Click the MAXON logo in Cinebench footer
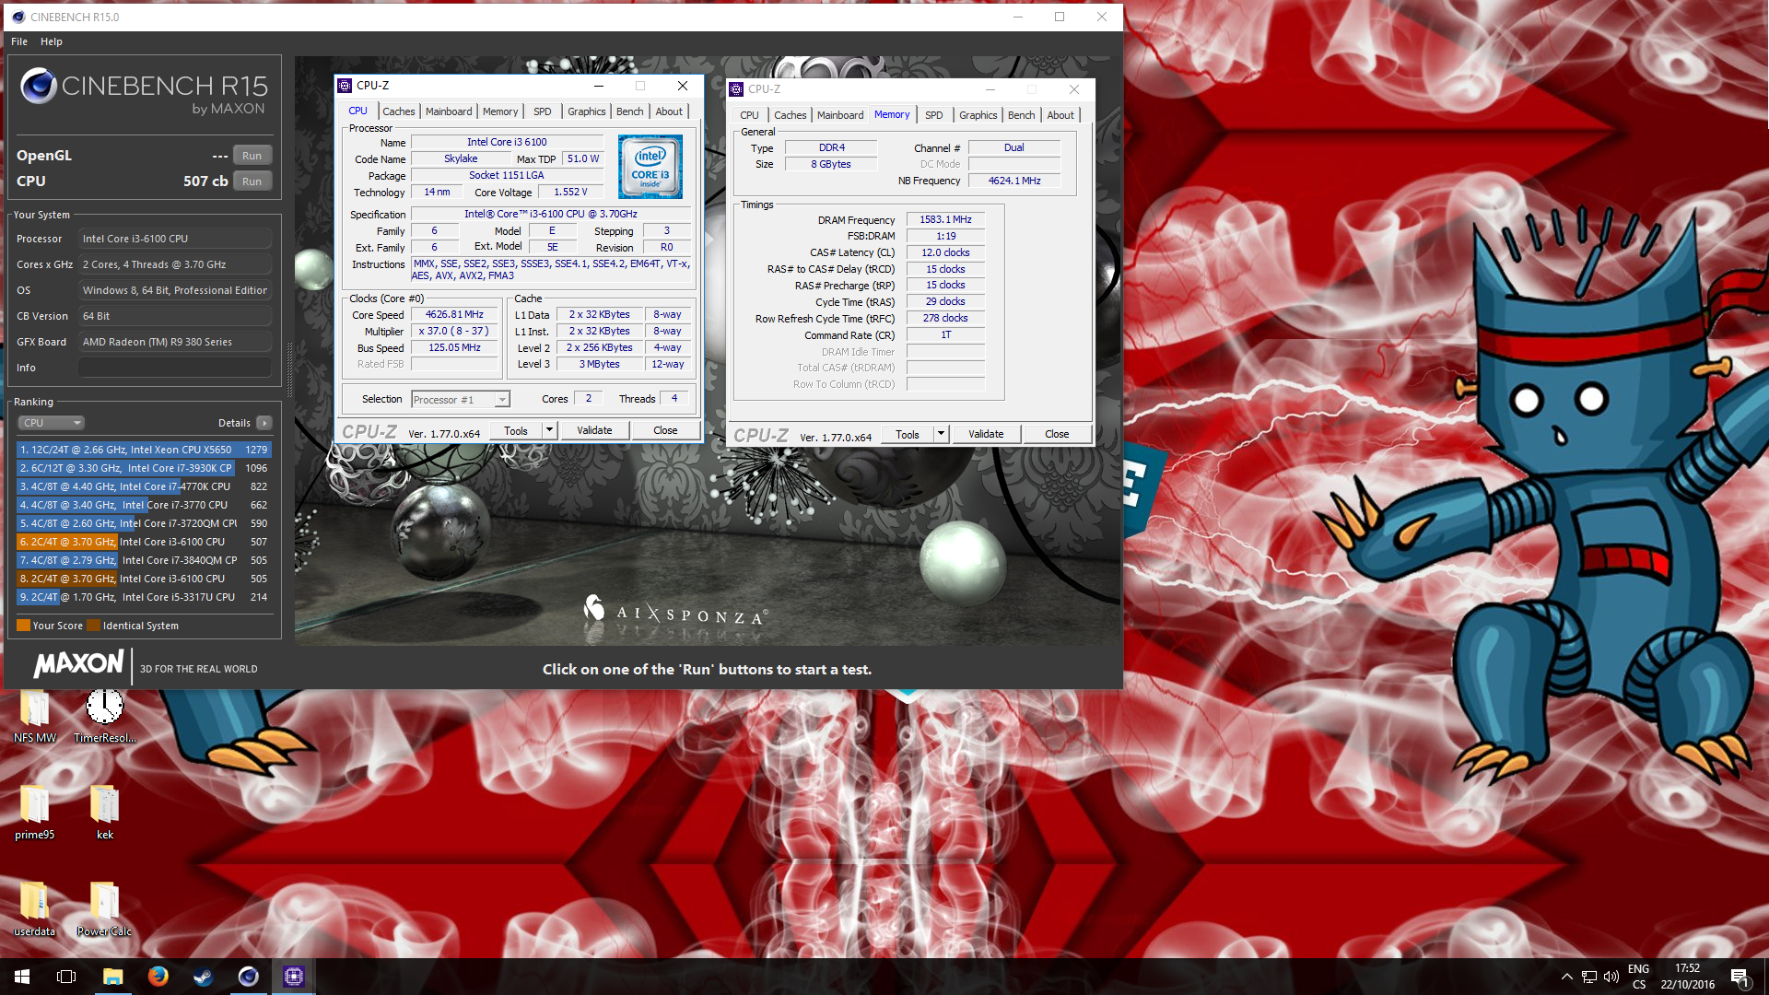This screenshot has height=995, width=1769. [x=79, y=664]
